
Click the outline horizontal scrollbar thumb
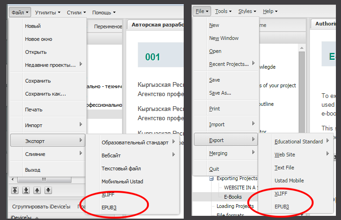tap(44, 180)
